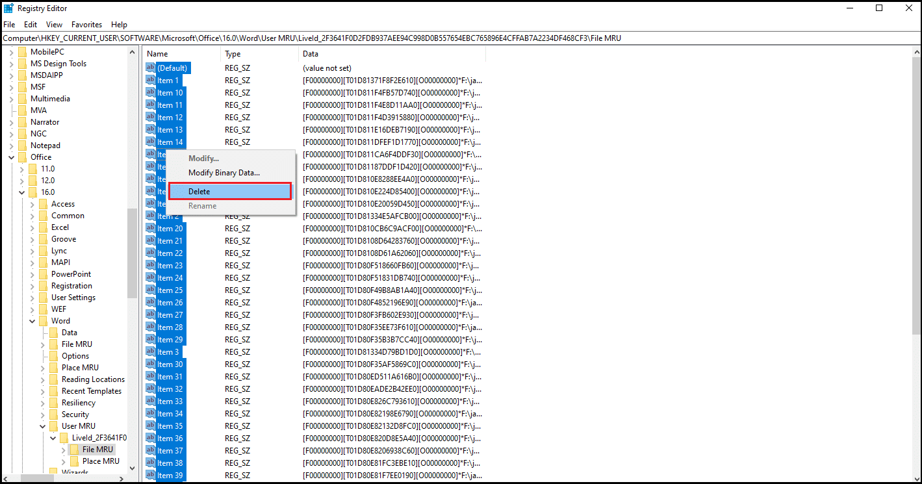This screenshot has height=484, width=922.
Task: Select the Recent Templates key
Action: point(92,391)
